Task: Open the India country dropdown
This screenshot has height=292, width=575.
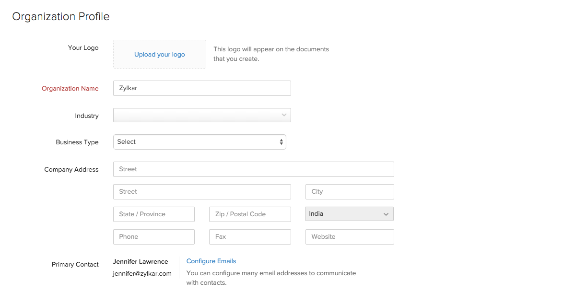Action: coord(349,214)
